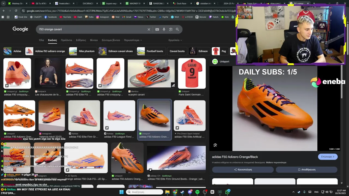Open the Μάθετε περισσότερα link
The height and width of the screenshot is (196, 349).
click(x=276, y=163)
